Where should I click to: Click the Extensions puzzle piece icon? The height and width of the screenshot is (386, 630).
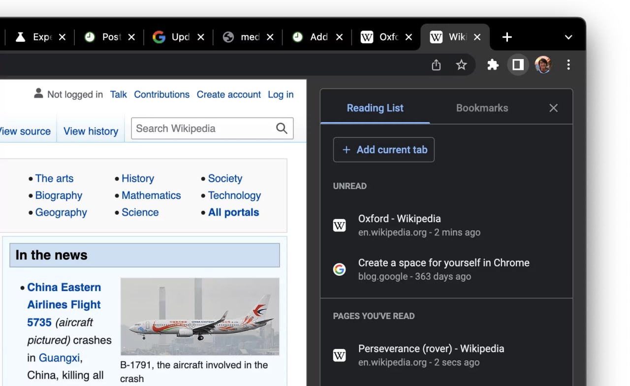tap(493, 65)
